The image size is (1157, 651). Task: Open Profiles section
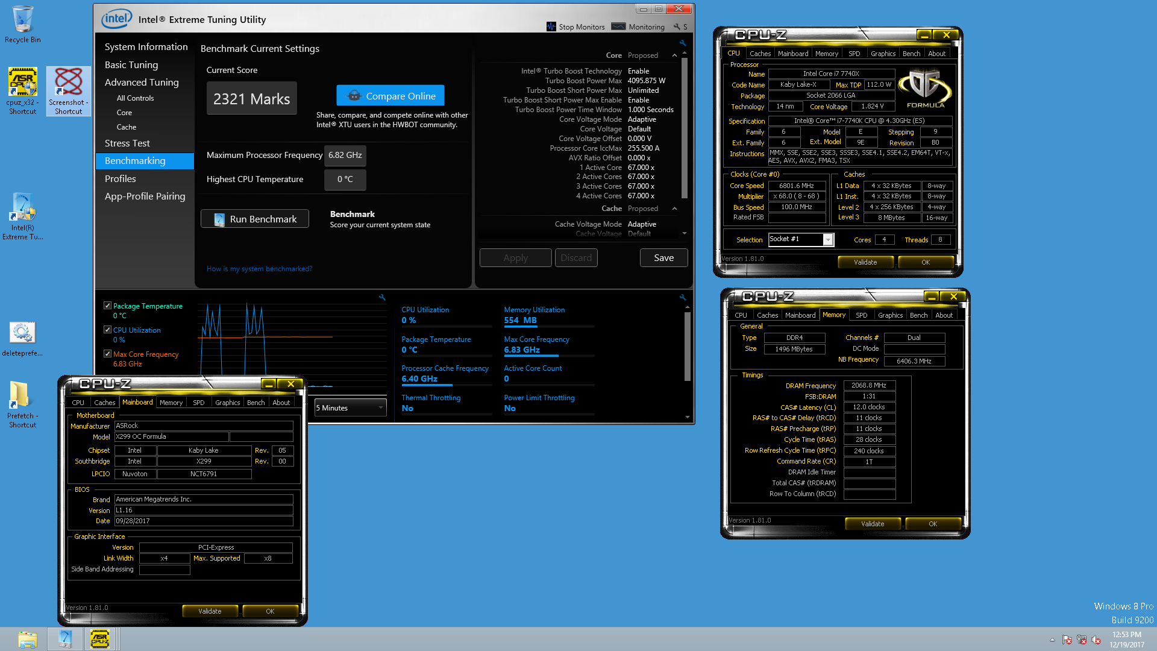click(x=121, y=178)
